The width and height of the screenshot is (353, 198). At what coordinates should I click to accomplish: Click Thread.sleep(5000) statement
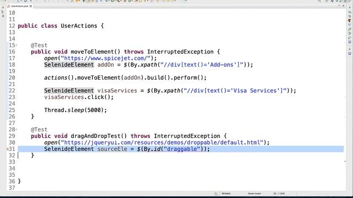point(76,110)
